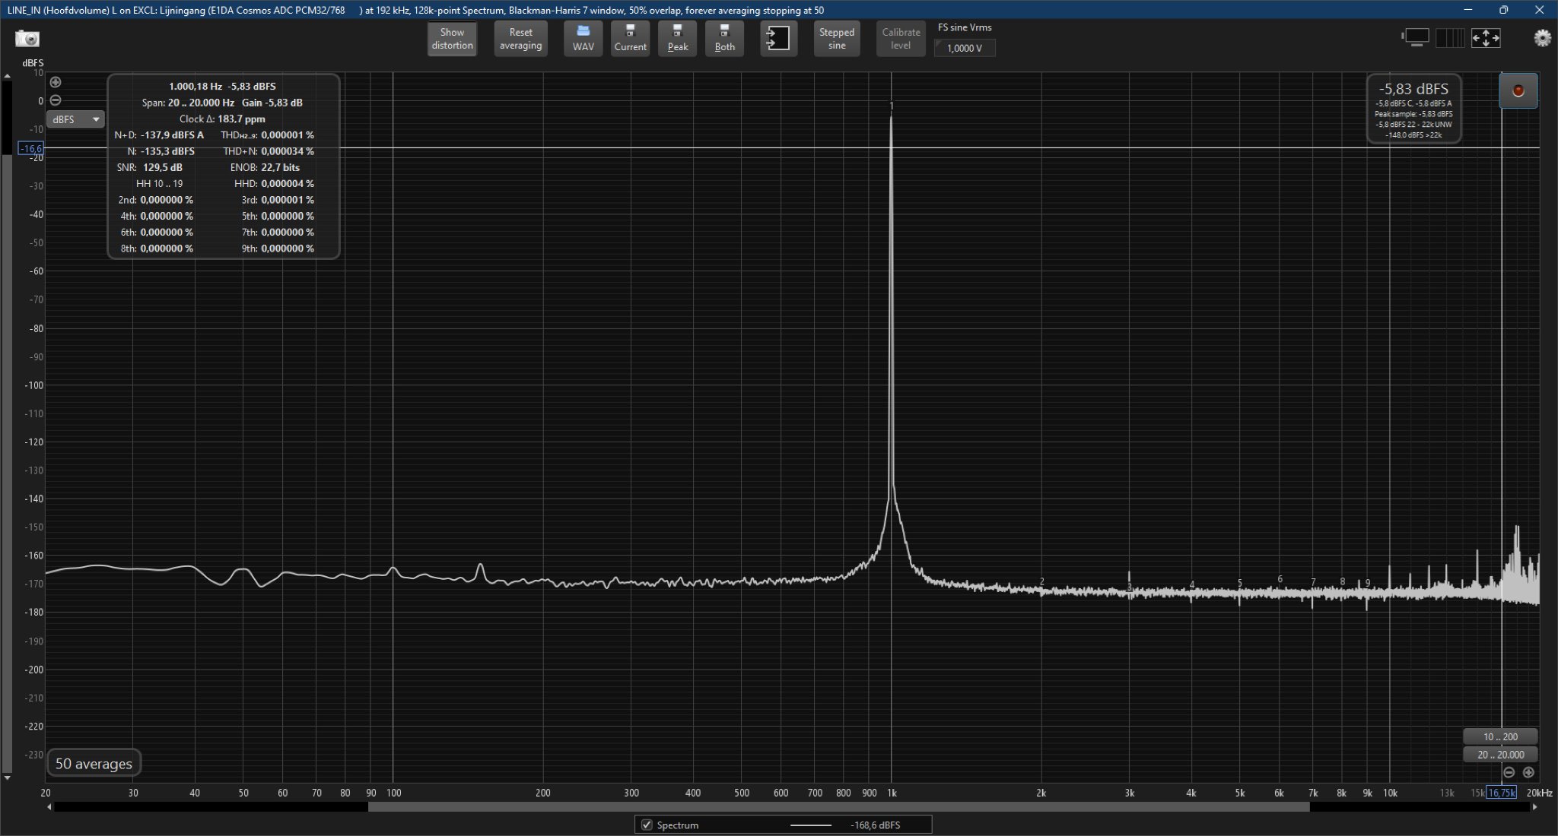Click Reset averaging

coord(520,39)
